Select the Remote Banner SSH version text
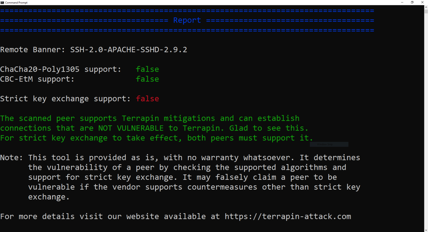The height and width of the screenshot is (232, 428). click(x=129, y=50)
